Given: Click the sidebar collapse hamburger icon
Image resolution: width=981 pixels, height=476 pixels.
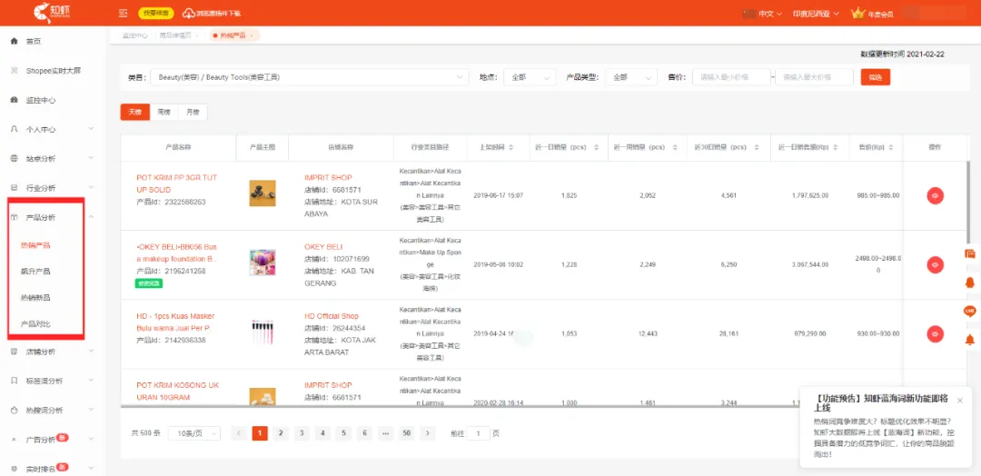Looking at the screenshot, I should (124, 13).
